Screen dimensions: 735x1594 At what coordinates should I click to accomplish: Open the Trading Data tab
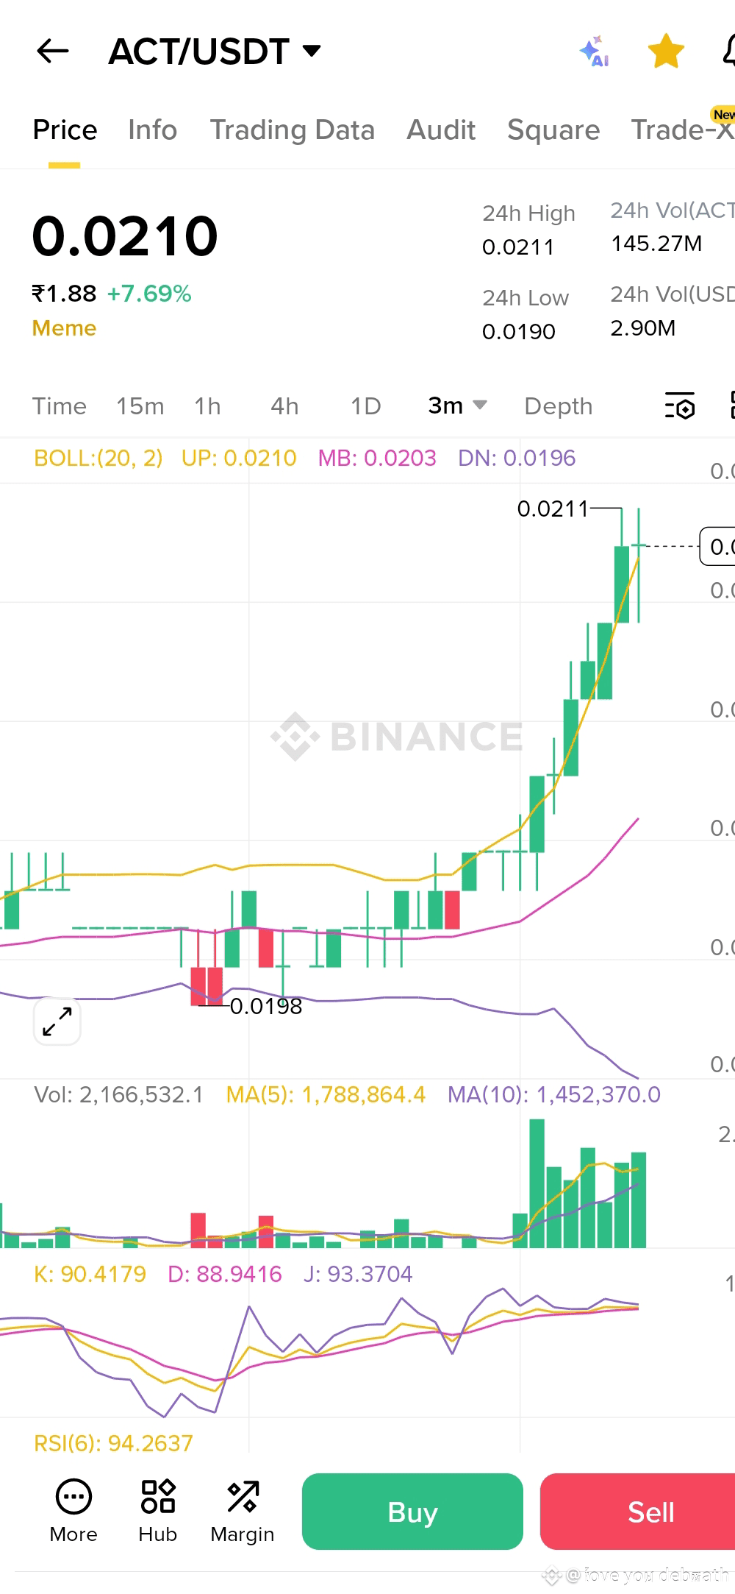pos(293,130)
